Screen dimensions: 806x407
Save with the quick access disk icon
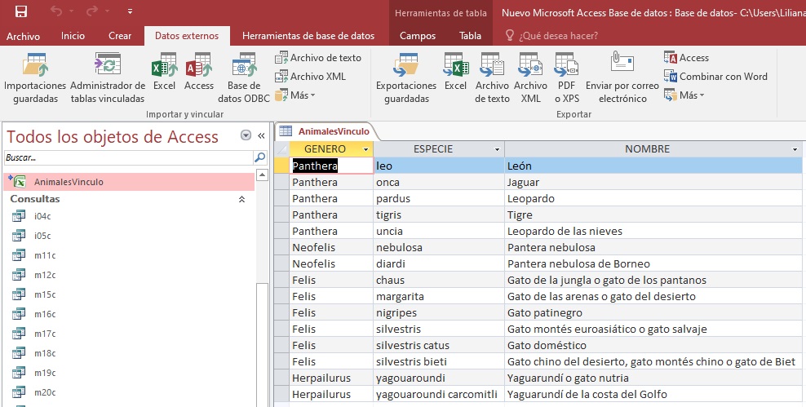tap(21, 11)
